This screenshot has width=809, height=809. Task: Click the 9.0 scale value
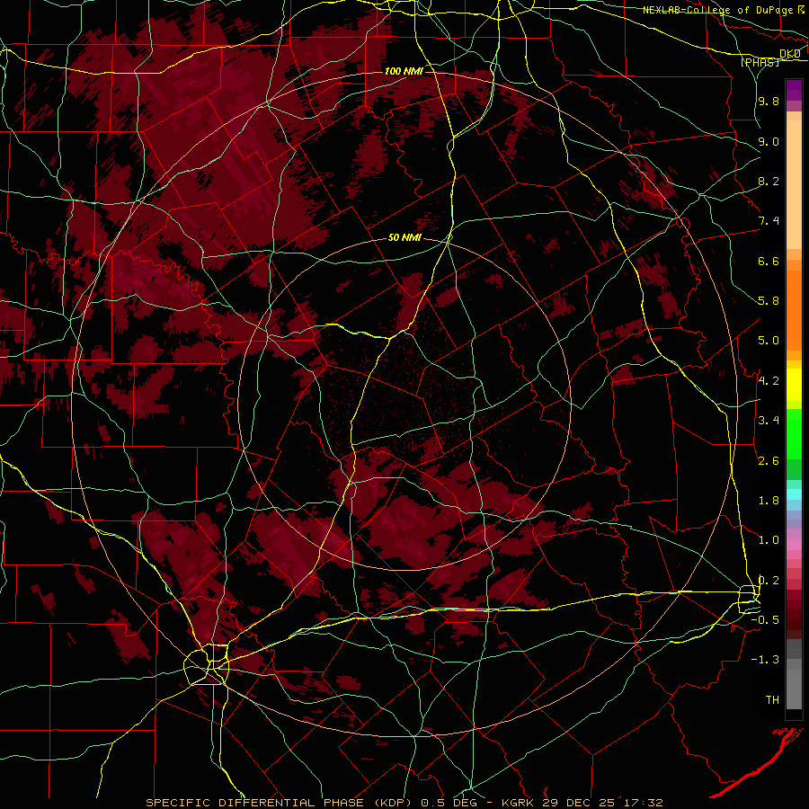tap(769, 142)
